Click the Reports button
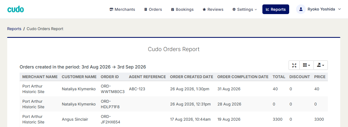 276,9
